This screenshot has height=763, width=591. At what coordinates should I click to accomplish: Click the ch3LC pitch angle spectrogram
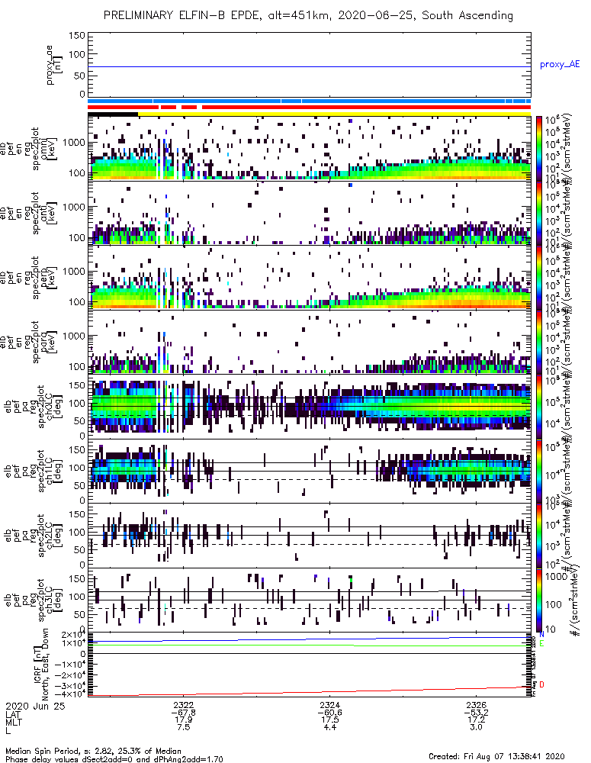pyautogui.click(x=309, y=600)
